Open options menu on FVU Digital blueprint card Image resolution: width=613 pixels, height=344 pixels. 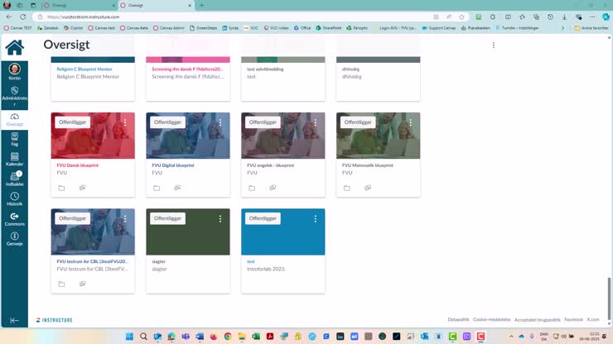click(x=220, y=122)
